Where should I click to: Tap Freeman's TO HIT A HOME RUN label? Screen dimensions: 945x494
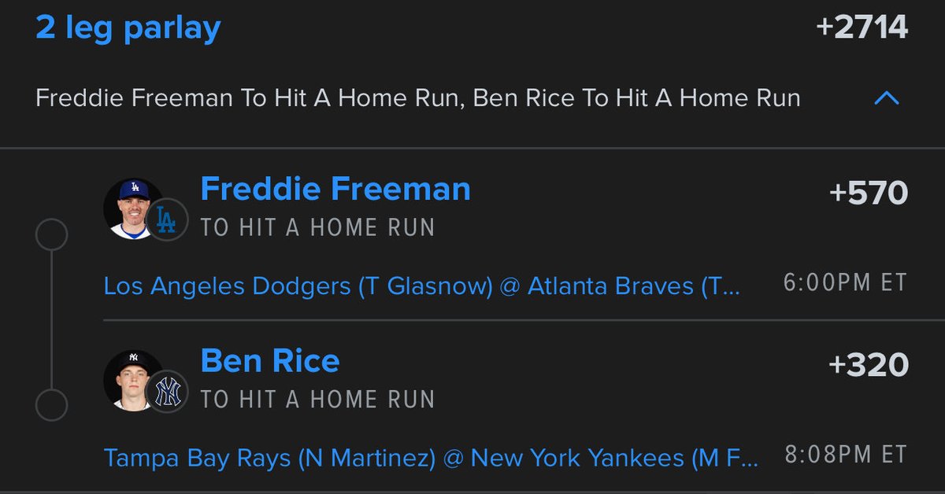click(x=318, y=227)
